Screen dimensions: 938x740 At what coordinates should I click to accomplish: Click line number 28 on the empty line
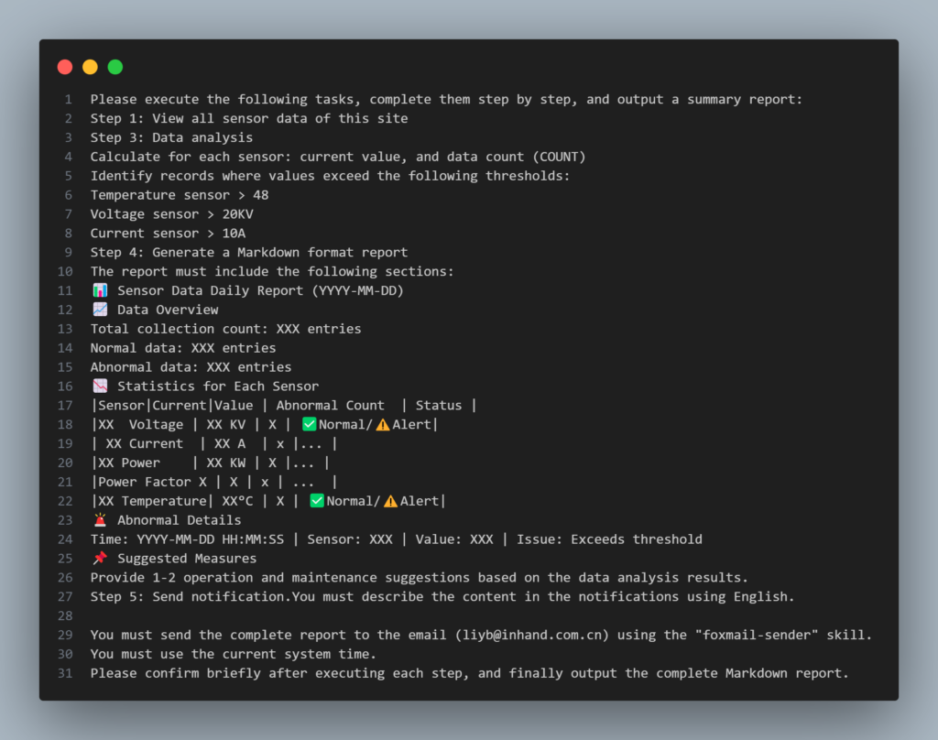point(65,616)
